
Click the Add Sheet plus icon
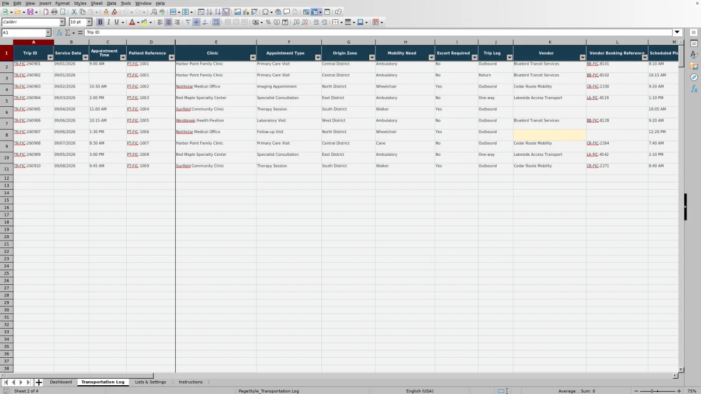click(39, 382)
